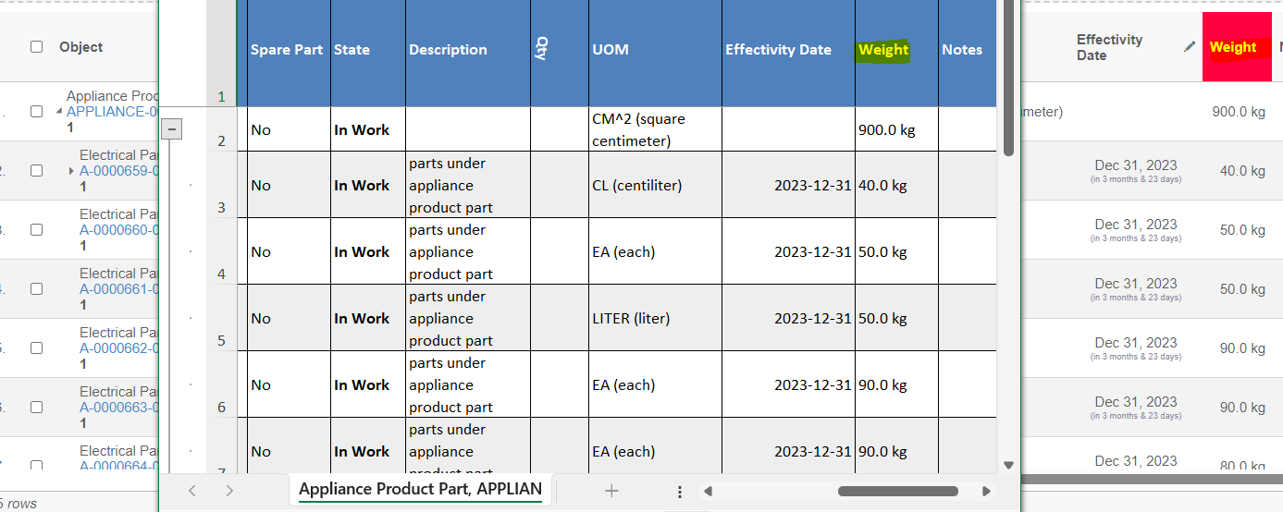Collapse the row group with minus button
The height and width of the screenshot is (512, 1283).
pos(172,129)
